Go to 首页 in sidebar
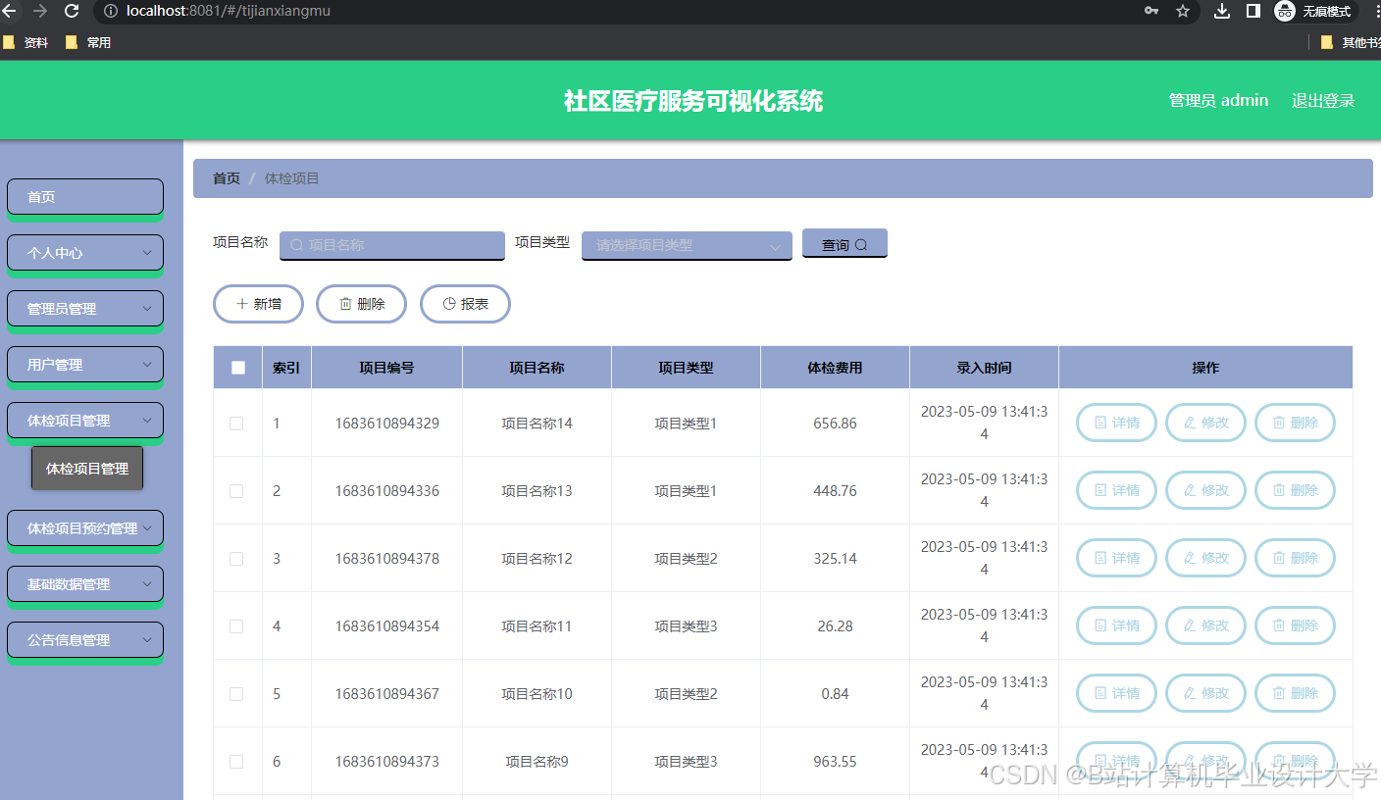This screenshot has height=800, width=1381. pos(85,197)
